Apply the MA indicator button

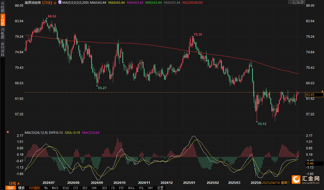coord(46,188)
